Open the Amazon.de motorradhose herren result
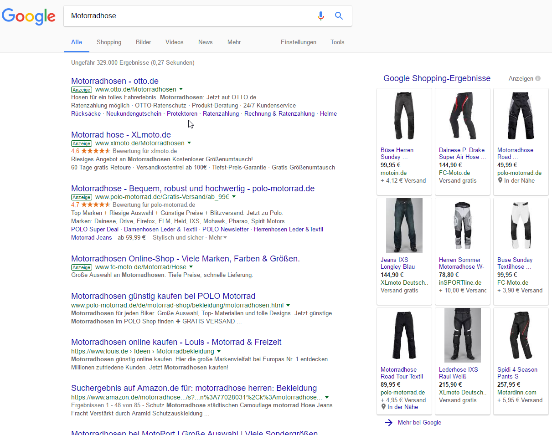 tap(194, 388)
